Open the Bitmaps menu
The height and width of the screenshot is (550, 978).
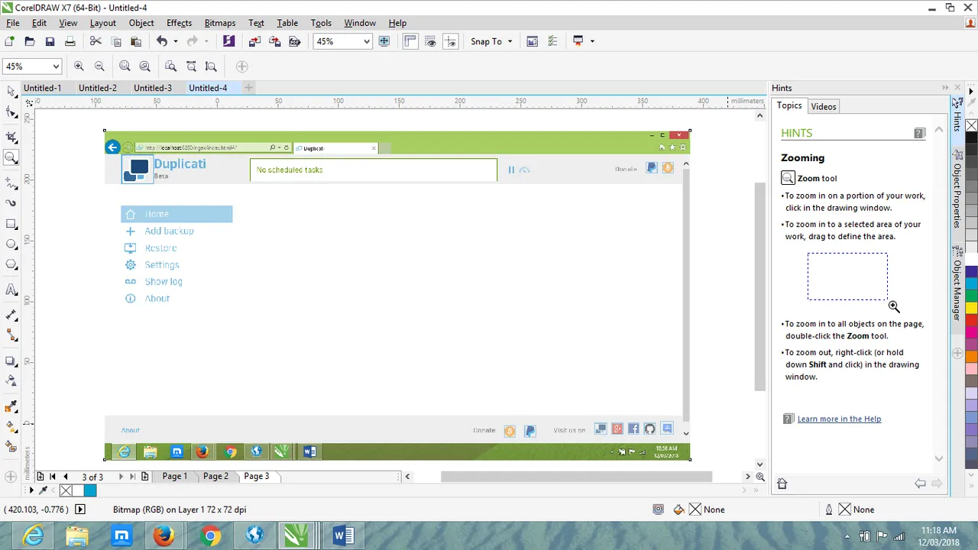pos(220,23)
